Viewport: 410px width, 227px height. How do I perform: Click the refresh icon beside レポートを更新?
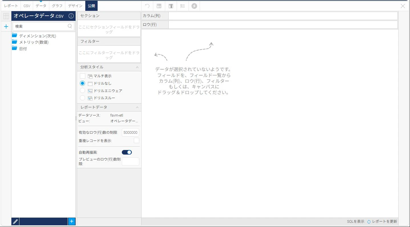point(369,222)
